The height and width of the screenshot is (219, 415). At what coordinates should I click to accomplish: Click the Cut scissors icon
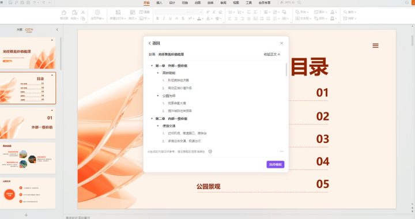coord(83,12)
